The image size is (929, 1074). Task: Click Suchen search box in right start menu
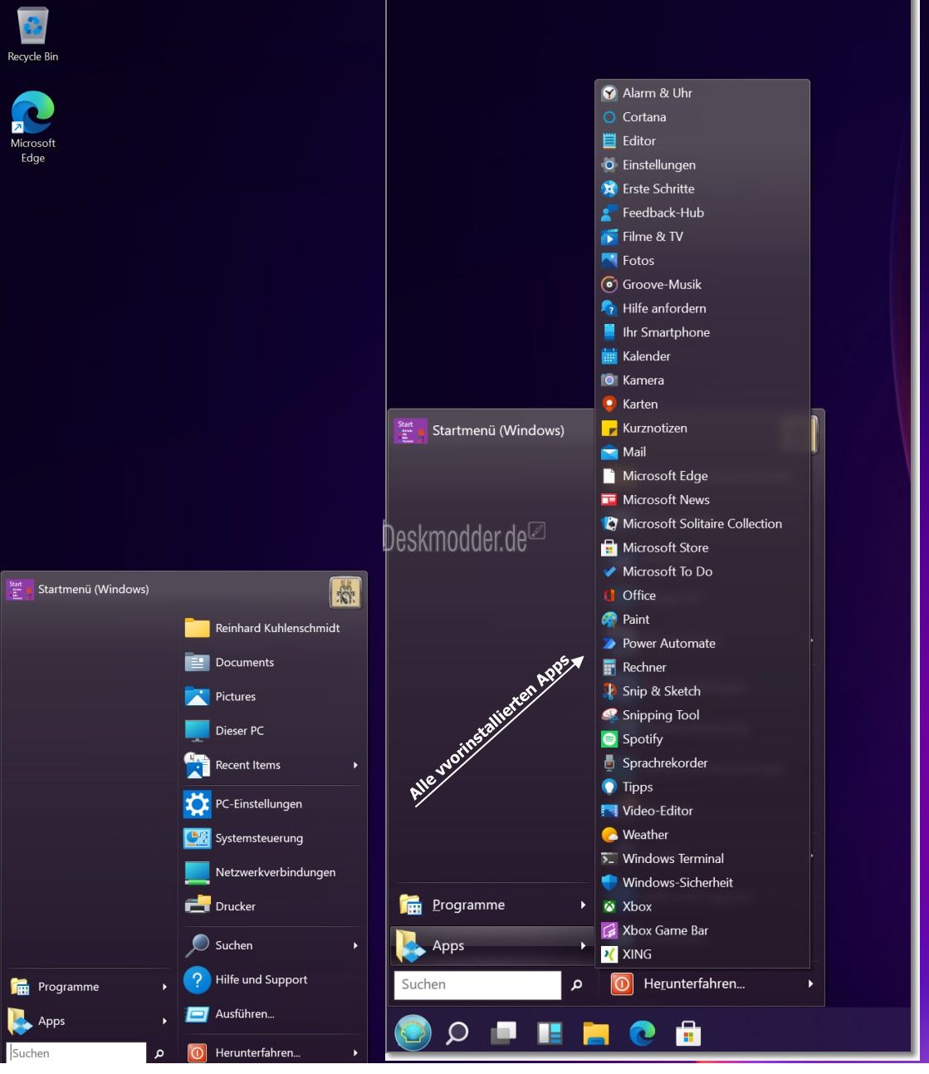coord(477,984)
